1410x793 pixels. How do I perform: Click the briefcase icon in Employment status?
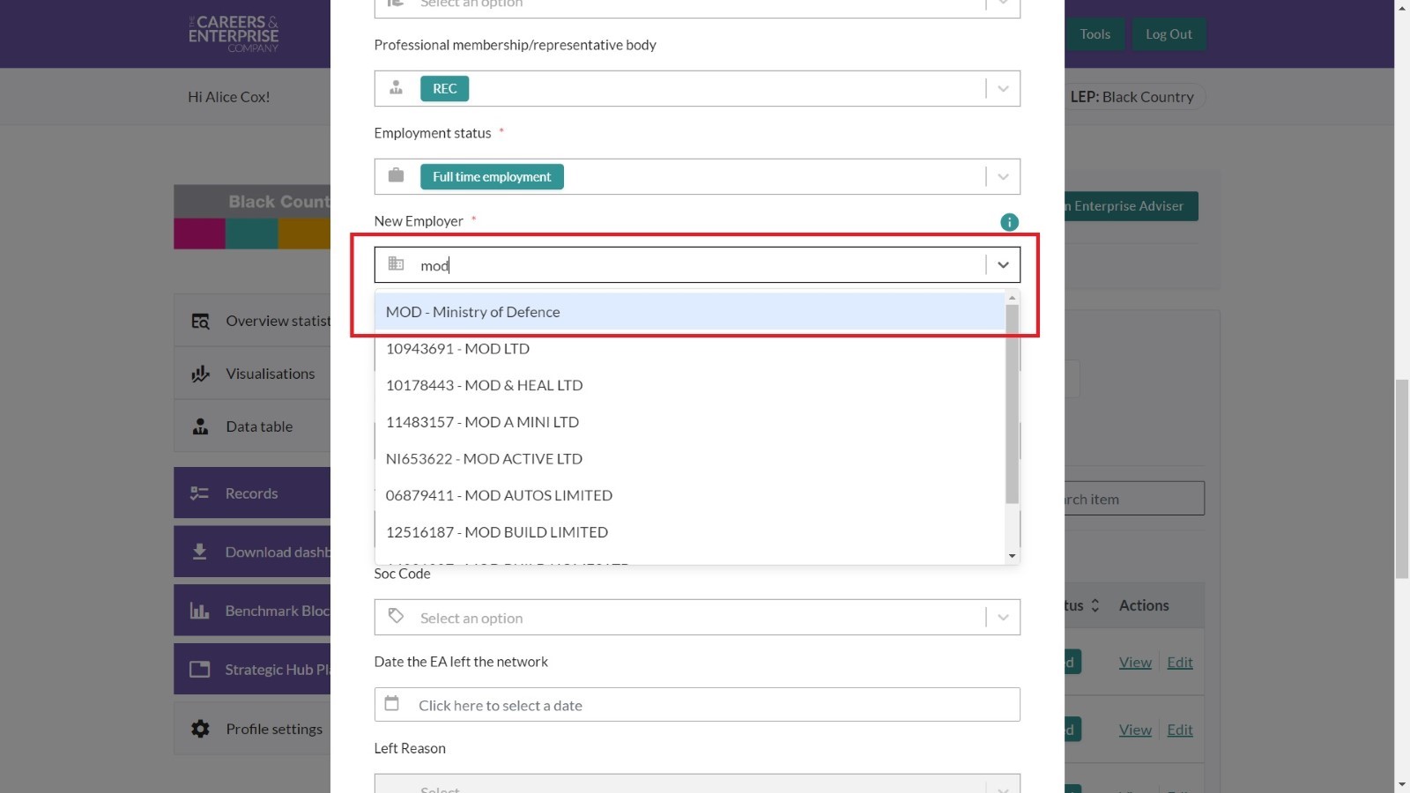397,175
